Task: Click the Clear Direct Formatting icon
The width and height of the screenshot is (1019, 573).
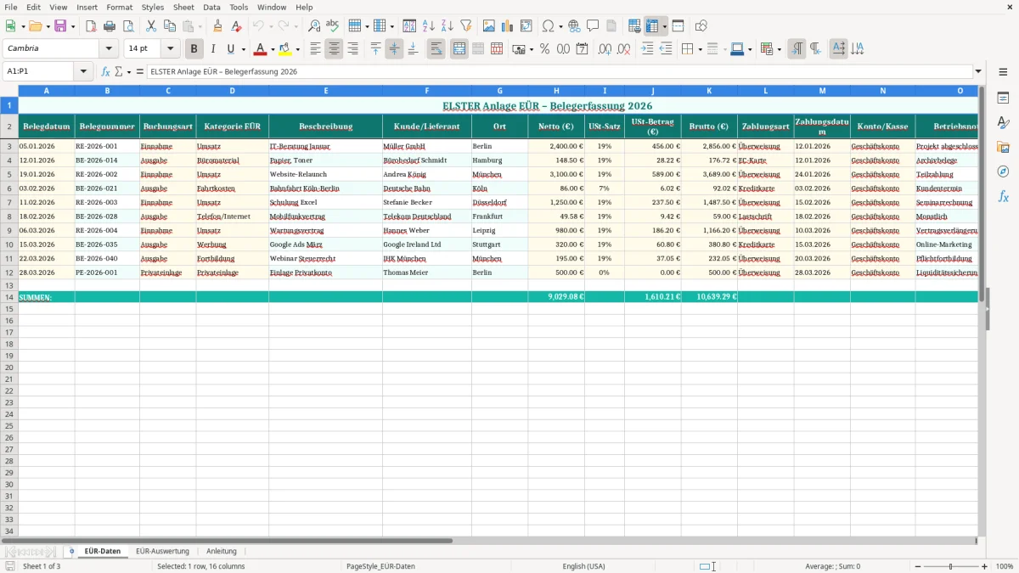Action: (x=237, y=26)
